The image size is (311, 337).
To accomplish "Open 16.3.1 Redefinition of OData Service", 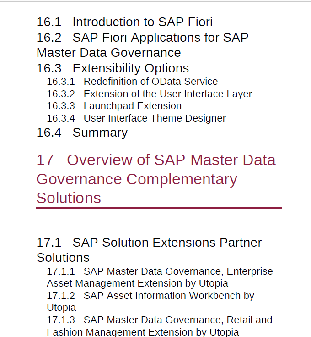I will point(132,82).
